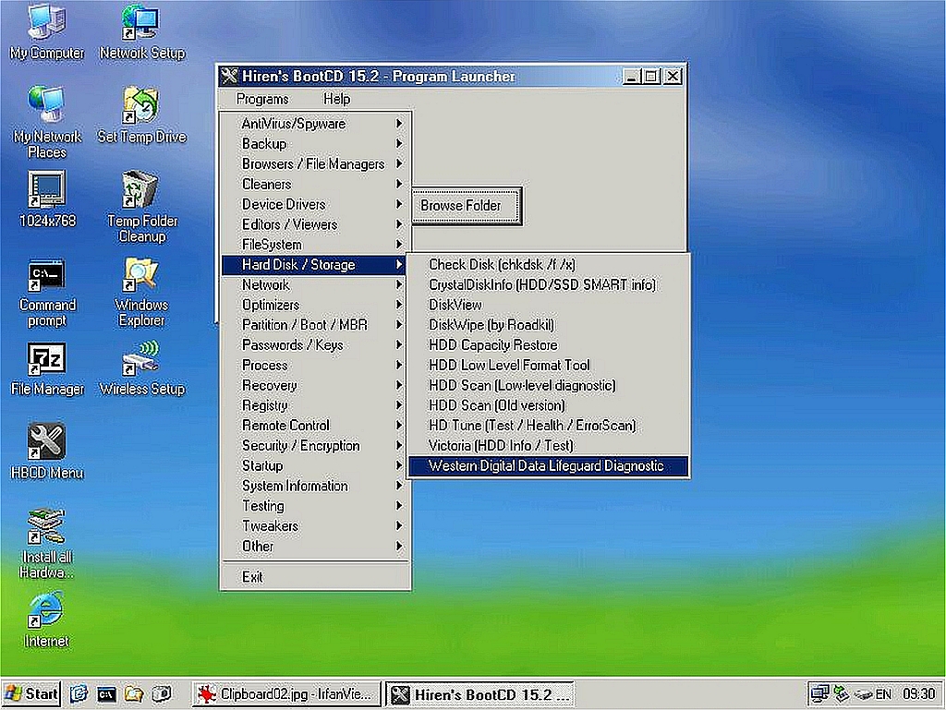
Task: Open the System Information submenu
Action: click(316, 486)
